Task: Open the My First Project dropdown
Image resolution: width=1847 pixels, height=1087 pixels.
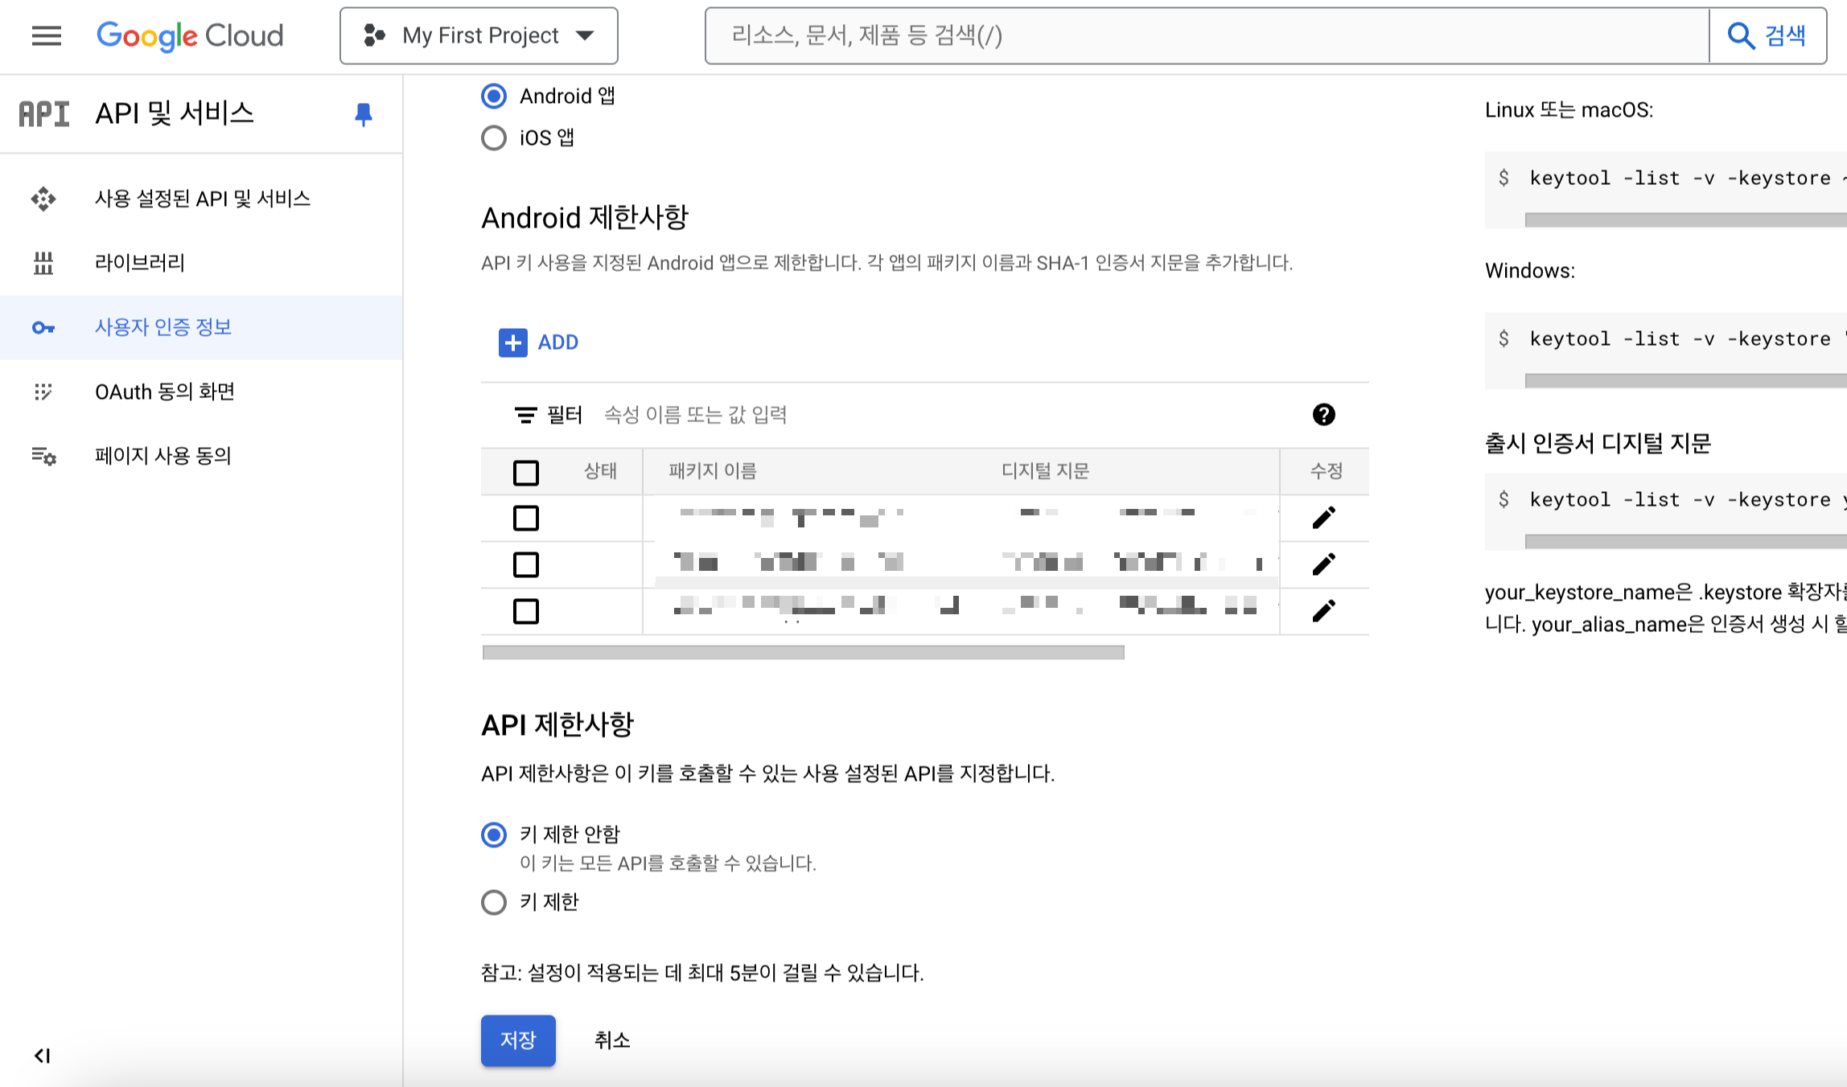Action: tap(479, 35)
